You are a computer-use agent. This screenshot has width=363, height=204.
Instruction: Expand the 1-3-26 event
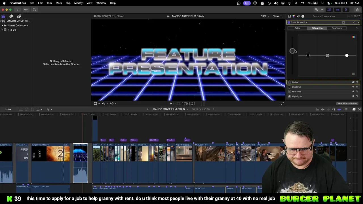[2, 30]
